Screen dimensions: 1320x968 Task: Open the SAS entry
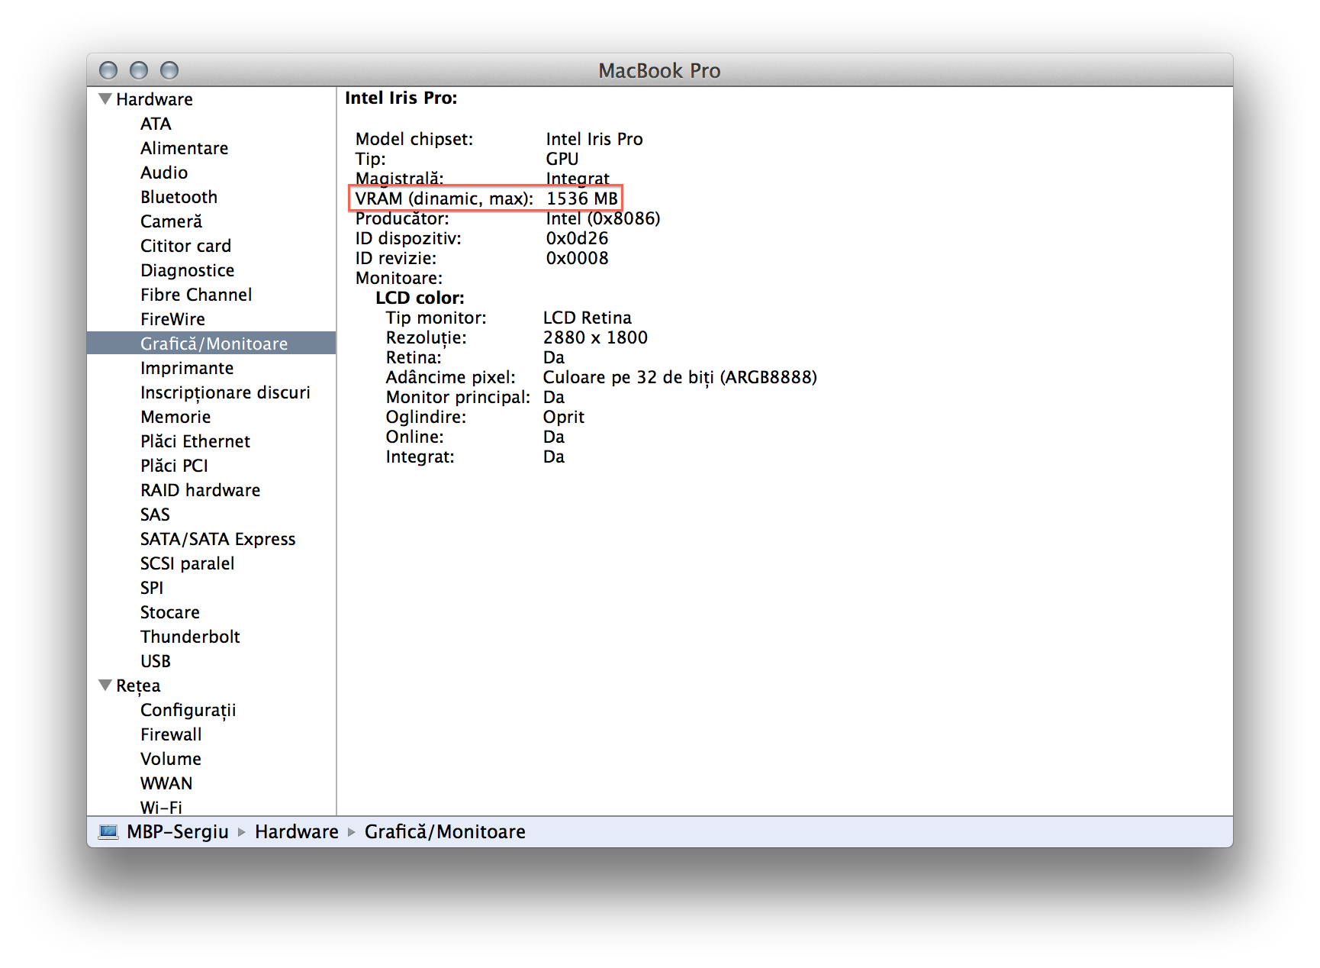pos(155,515)
